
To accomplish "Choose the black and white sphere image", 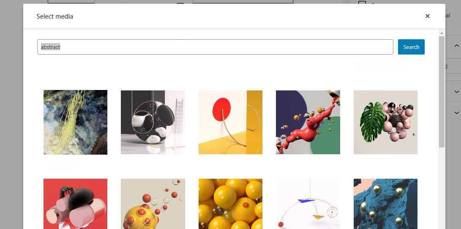I will click(x=153, y=122).
